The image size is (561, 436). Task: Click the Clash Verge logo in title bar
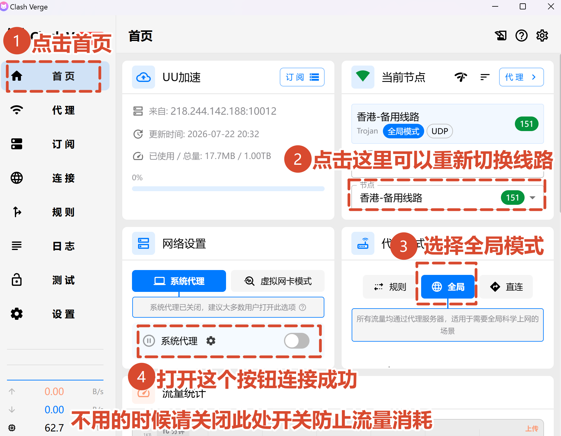(x=4, y=7)
